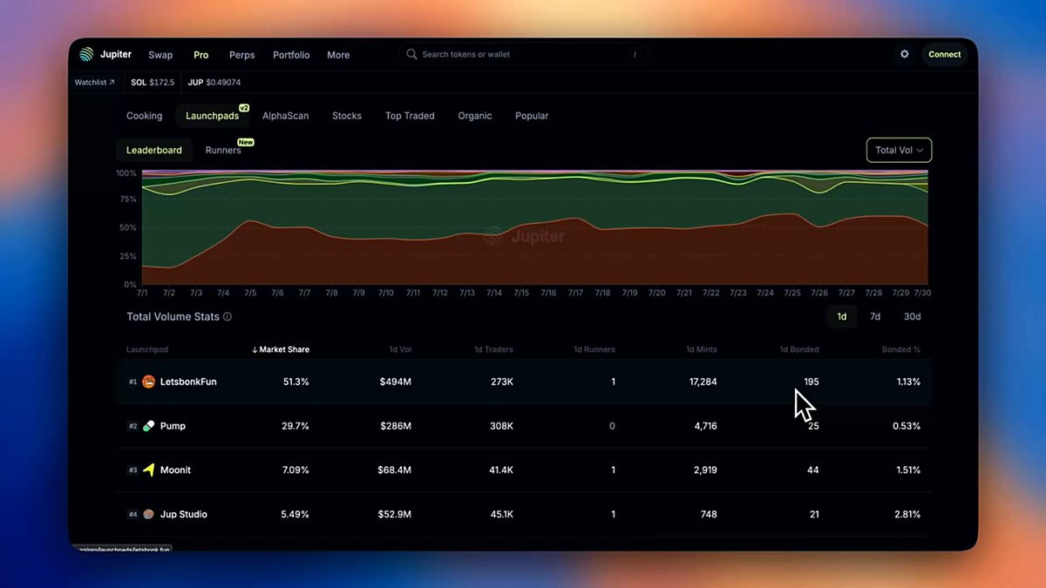Go to Perps page
The image size is (1046, 588).
242,55
